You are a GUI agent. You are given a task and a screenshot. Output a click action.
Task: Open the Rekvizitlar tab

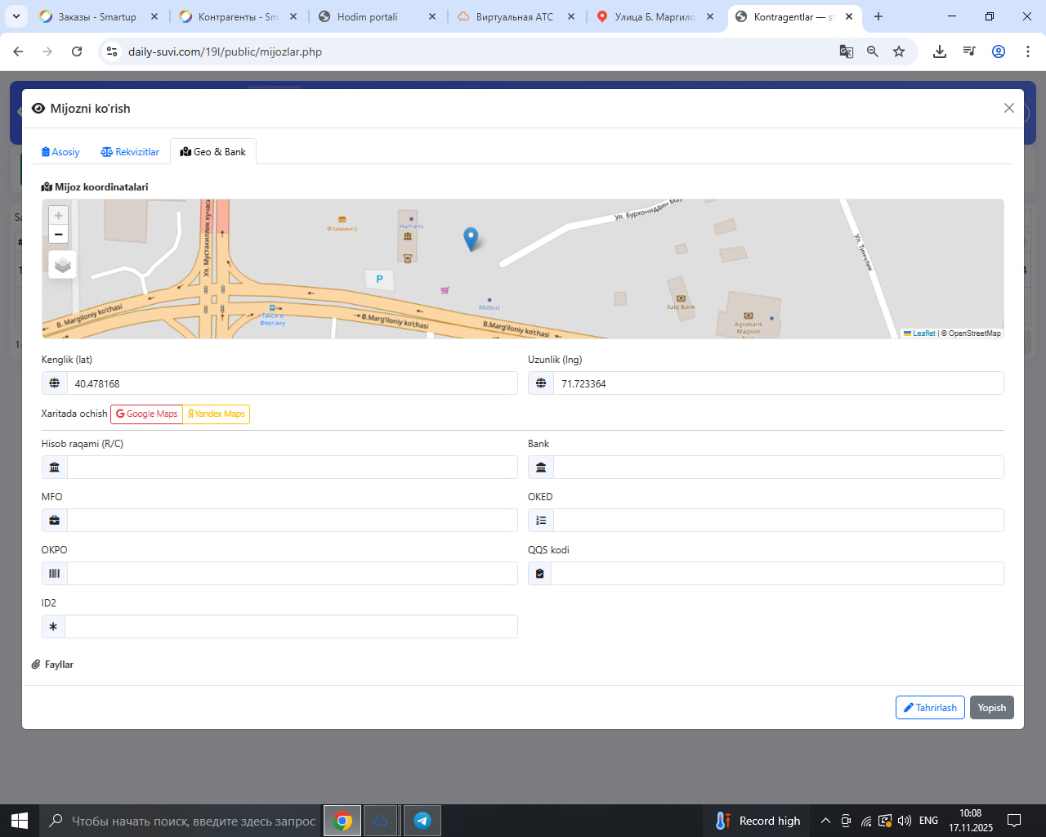click(130, 152)
